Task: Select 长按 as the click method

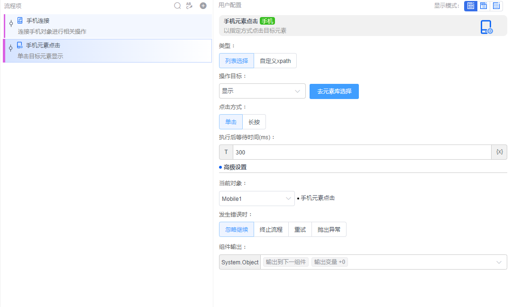Action: (x=254, y=122)
